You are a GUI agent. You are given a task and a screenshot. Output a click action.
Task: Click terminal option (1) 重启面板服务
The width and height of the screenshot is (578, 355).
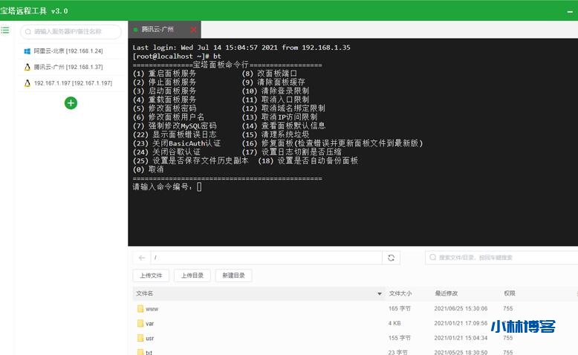coord(164,74)
